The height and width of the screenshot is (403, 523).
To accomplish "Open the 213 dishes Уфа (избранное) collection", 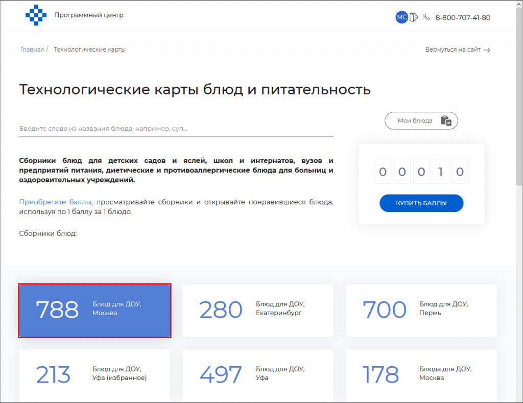I will pyautogui.click(x=94, y=375).
